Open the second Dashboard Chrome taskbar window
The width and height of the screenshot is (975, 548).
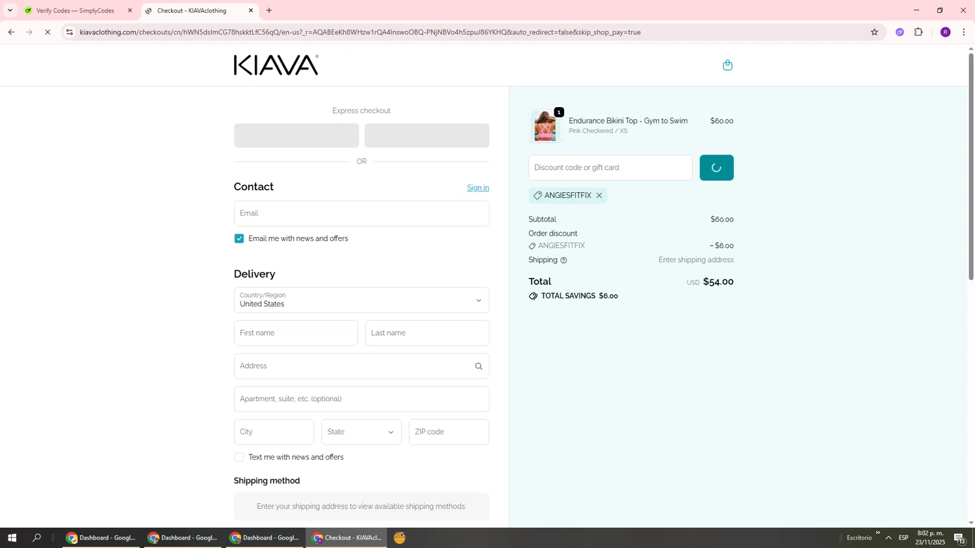[183, 538]
